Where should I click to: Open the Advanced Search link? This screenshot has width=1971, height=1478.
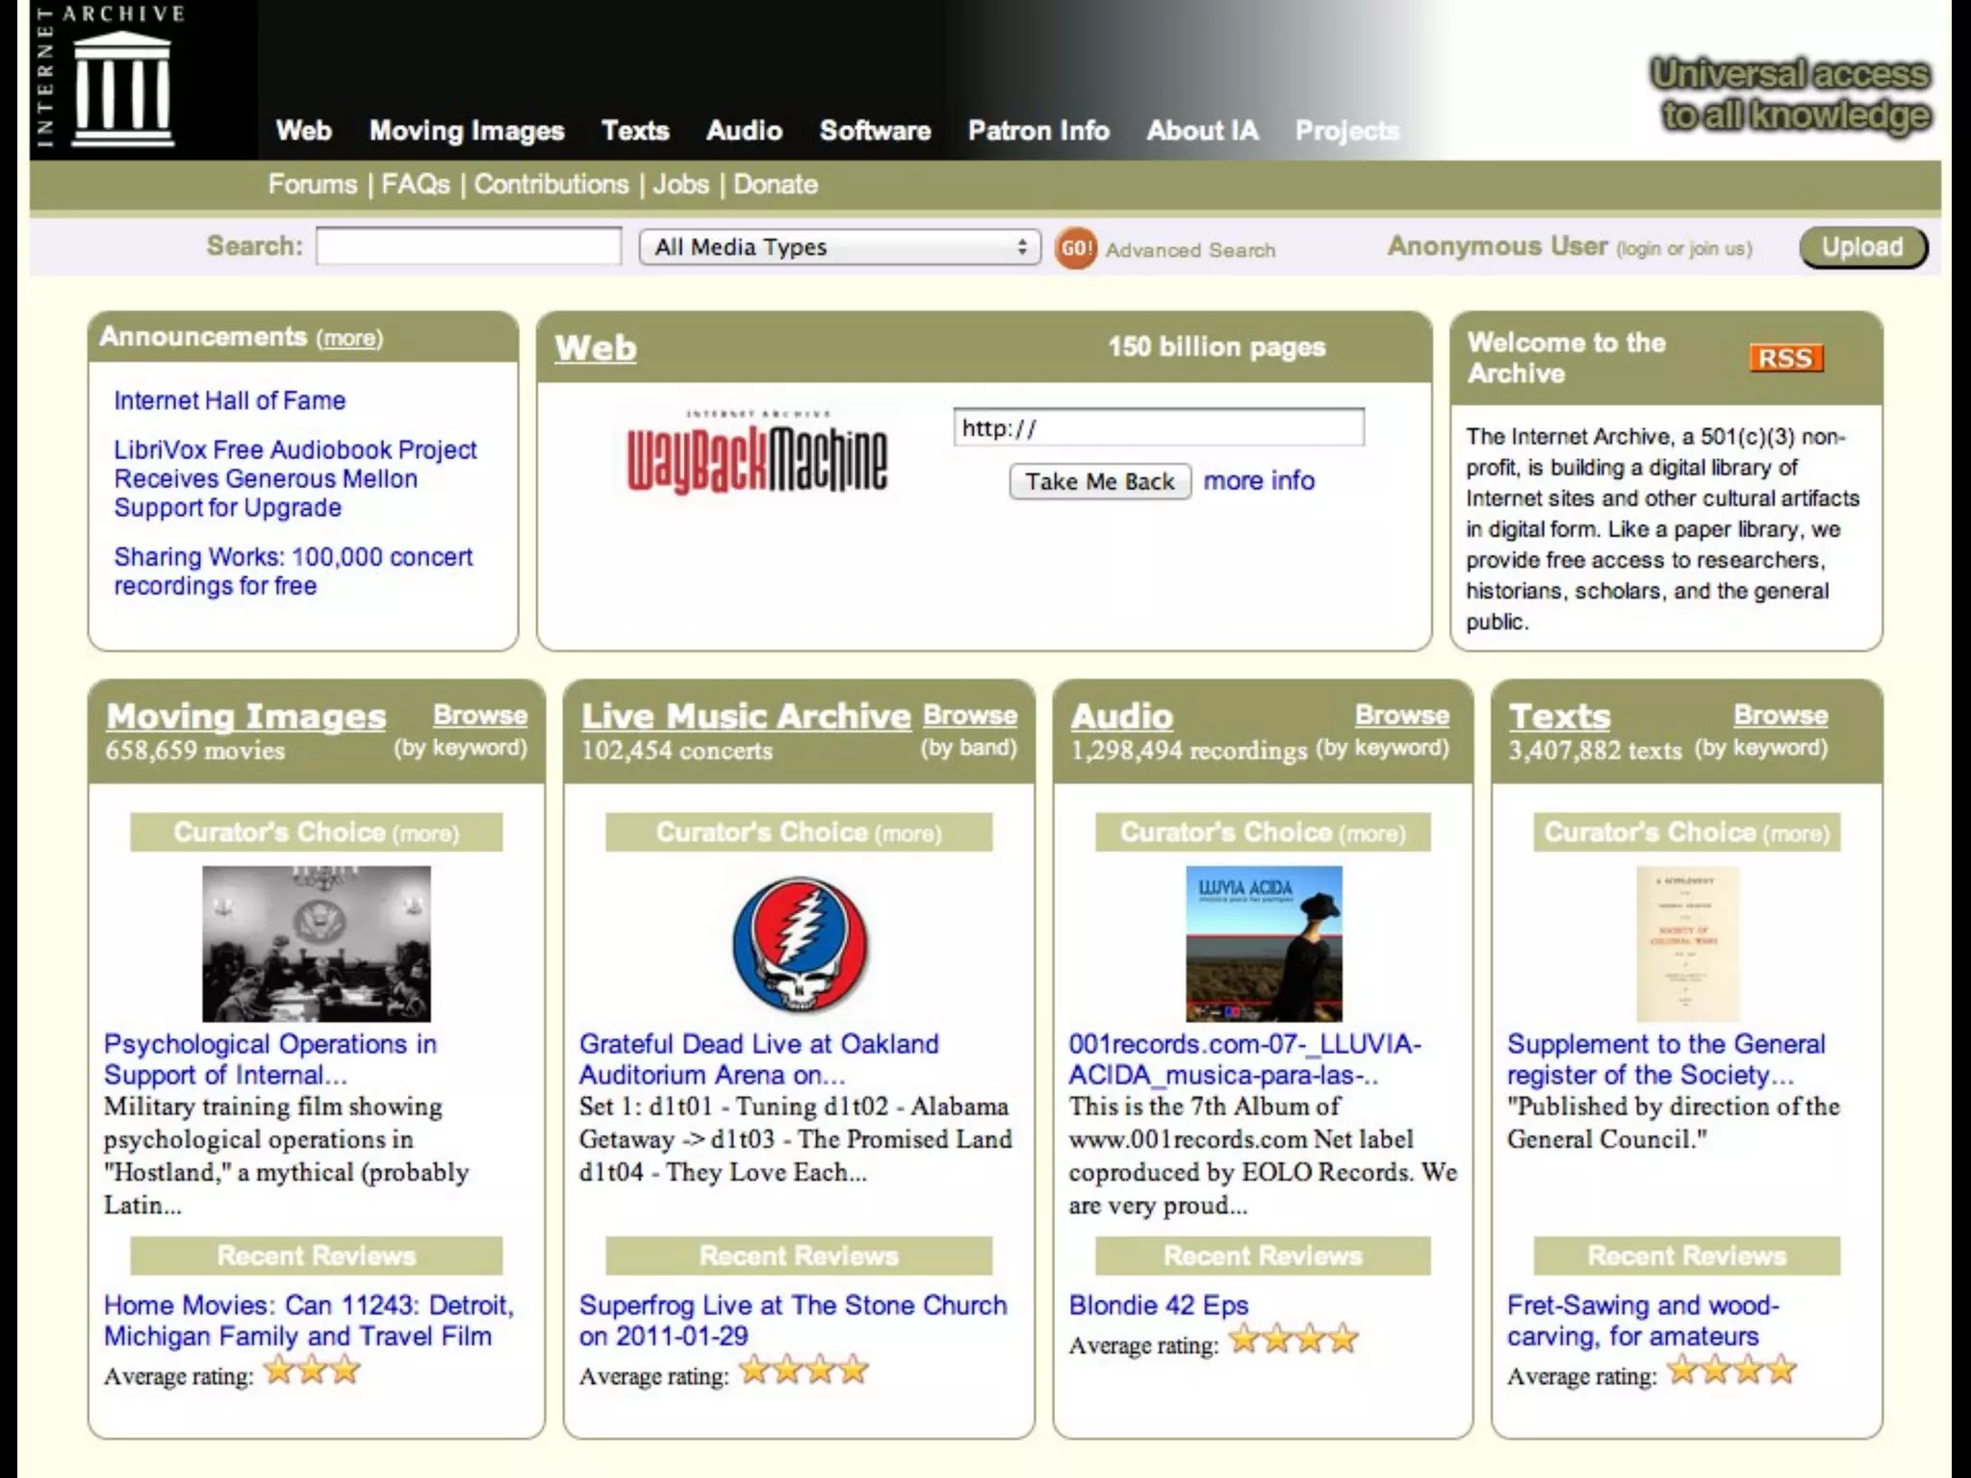point(1190,250)
